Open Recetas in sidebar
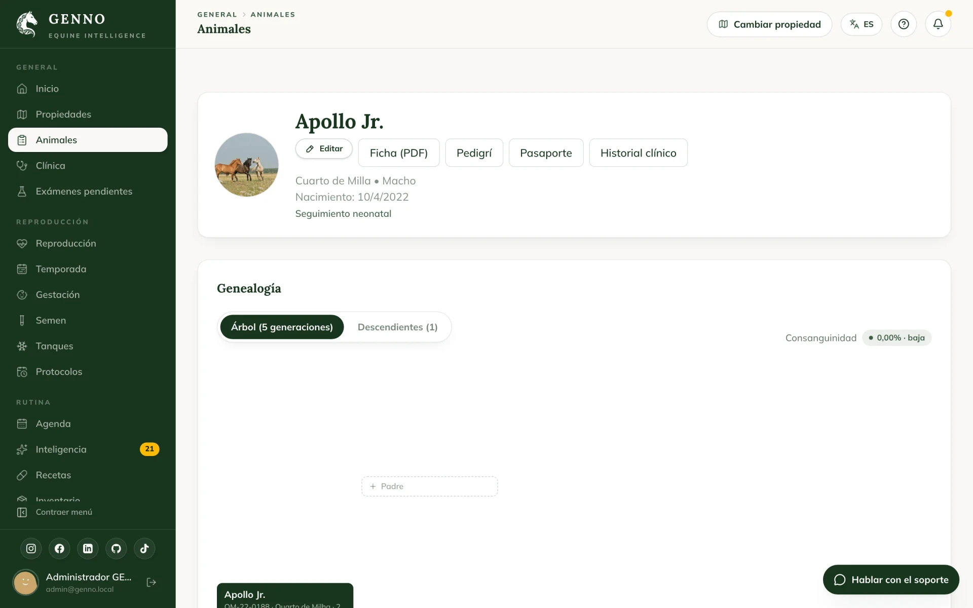 pyautogui.click(x=88, y=475)
